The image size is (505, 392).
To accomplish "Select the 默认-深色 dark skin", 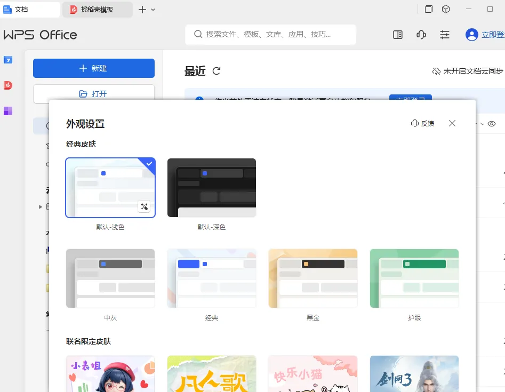I will (x=211, y=188).
